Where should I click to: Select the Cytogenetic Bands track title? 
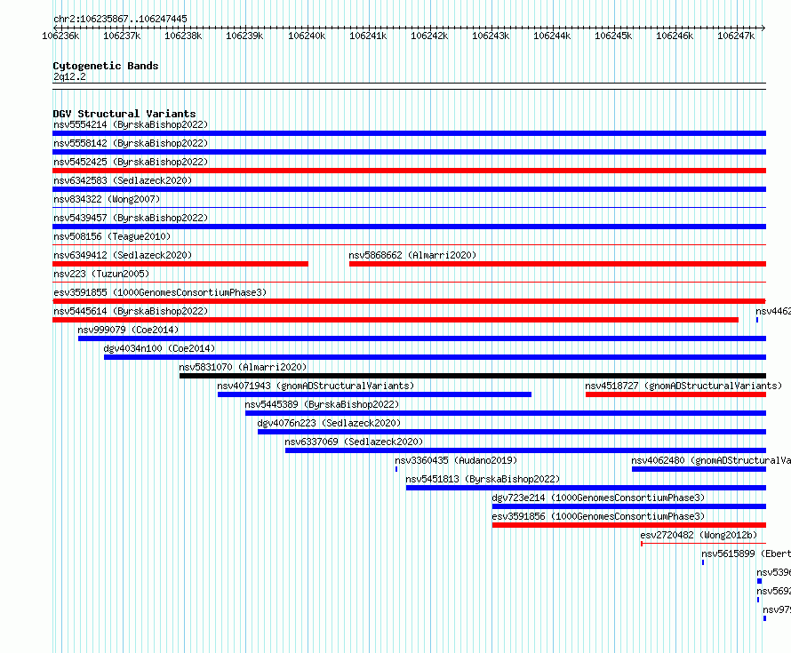pos(106,66)
